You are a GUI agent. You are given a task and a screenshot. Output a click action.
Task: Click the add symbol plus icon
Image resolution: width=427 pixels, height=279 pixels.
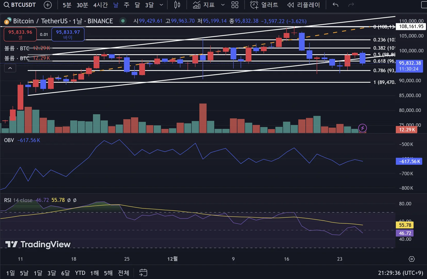click(x=48, y=5)
